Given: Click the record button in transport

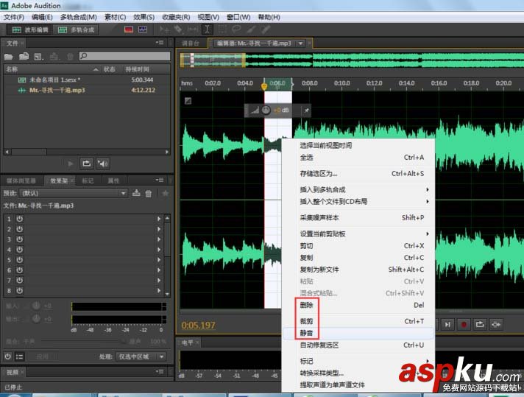Looking at the screenshot, I should pos(464,324).
